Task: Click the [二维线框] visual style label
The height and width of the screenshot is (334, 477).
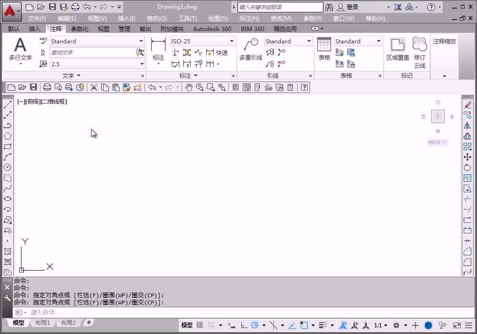Action: tap(53, 102)
